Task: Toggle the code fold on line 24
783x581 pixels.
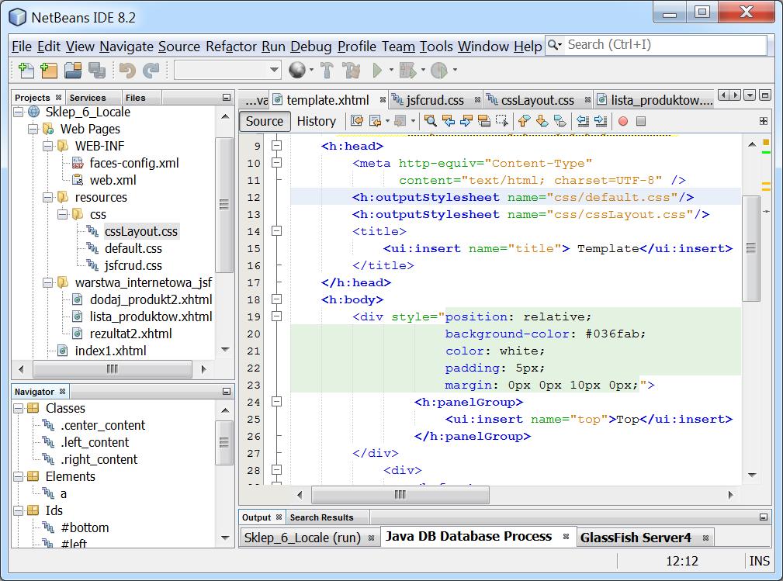Action: pos(276,402)
